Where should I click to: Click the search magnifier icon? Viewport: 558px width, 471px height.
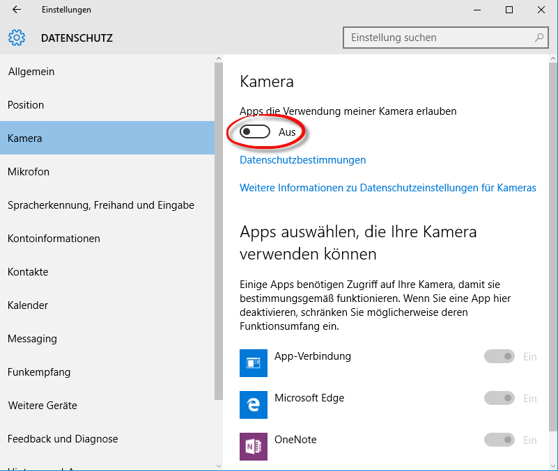point(538,38)
